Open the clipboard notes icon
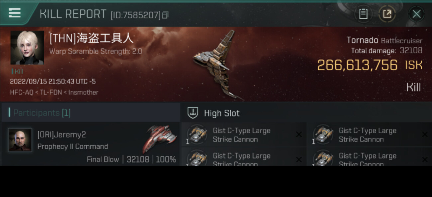Image resolution: width=432 pixels, height=197 pixels. coord(363,14)
